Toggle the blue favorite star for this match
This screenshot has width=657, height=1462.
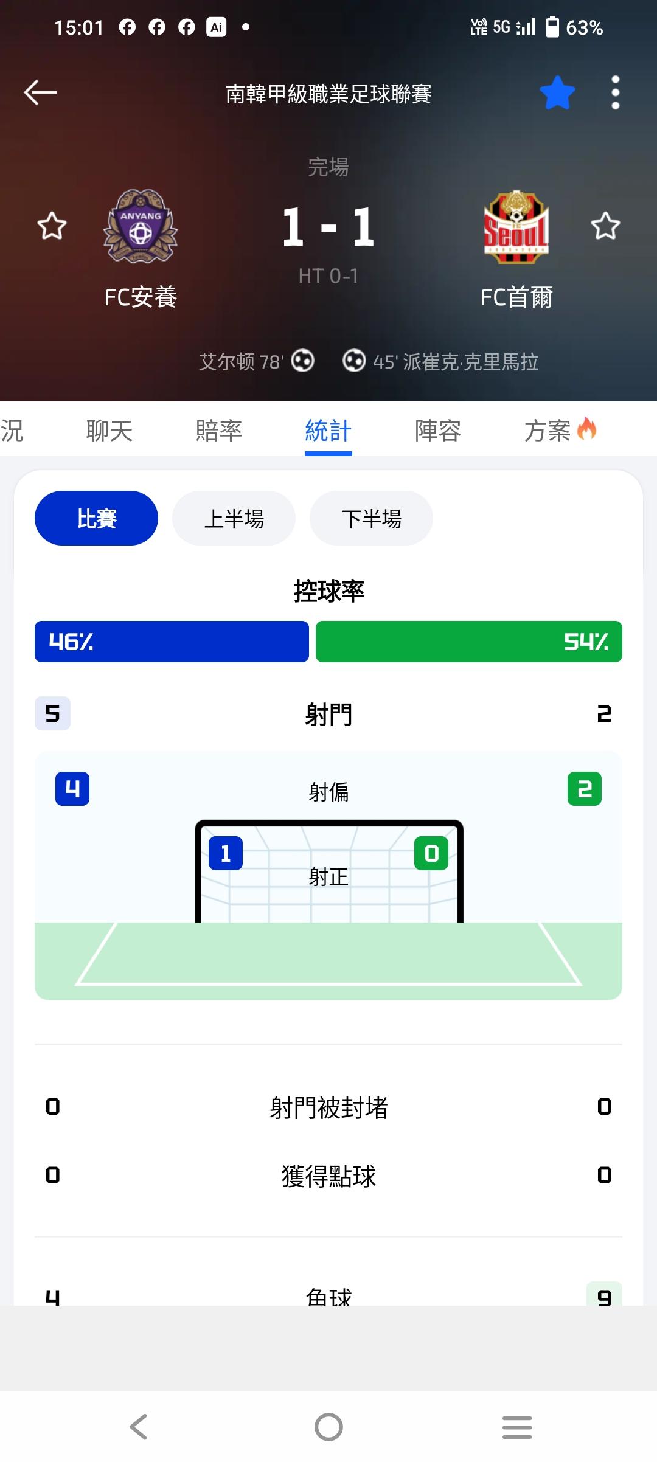click(x=557, y=93)
